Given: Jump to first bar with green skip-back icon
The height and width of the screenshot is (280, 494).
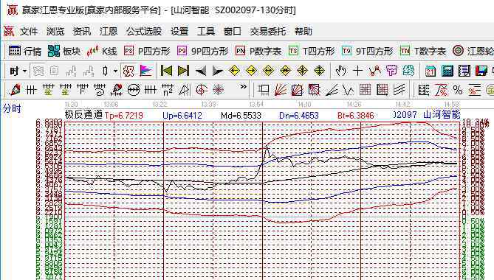Looking at the screenshot, I should tap(166, 71).
